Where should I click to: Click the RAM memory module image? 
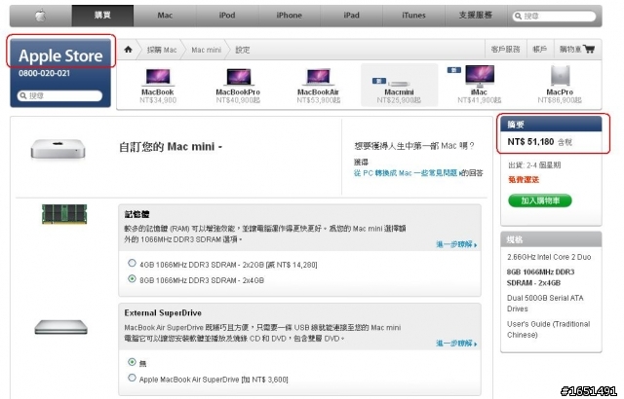[64, 214]
